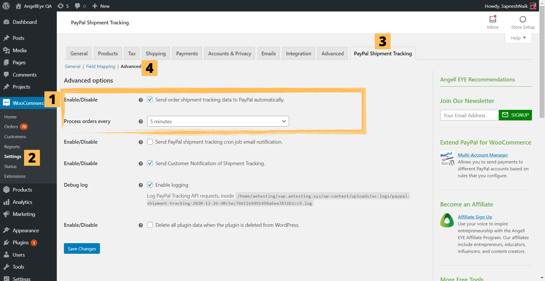
Task: Click help icon beside Debug log
Action: 141,185
